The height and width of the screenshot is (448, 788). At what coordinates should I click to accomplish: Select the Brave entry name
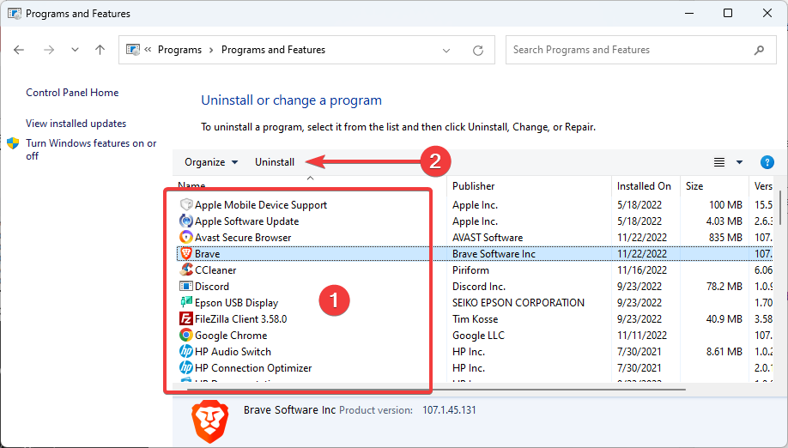[208, 254]
